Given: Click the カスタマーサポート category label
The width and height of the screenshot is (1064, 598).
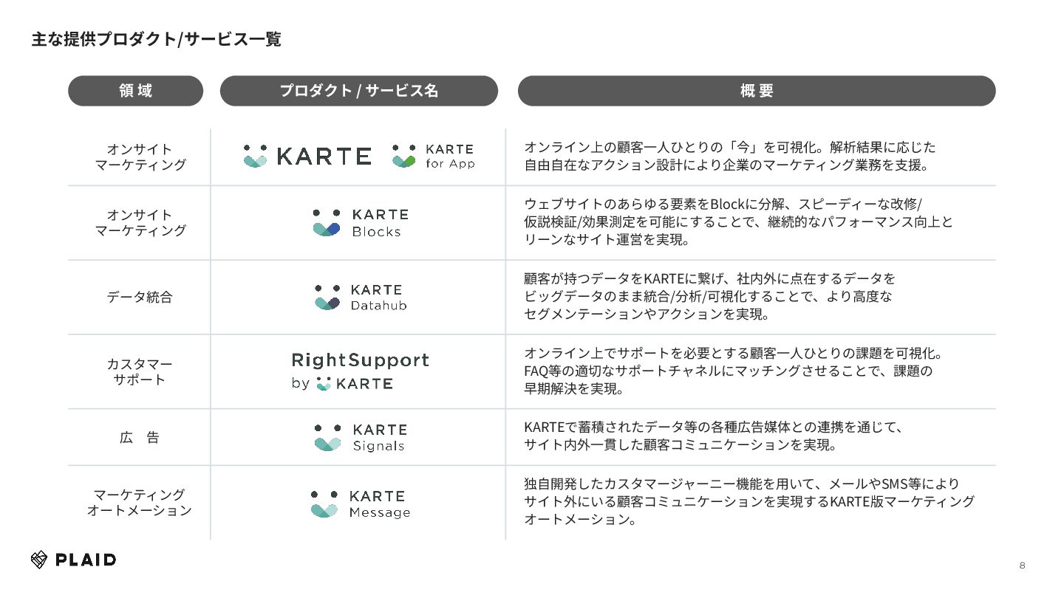Looking at the screenshot, I should (x=140, y=371).
